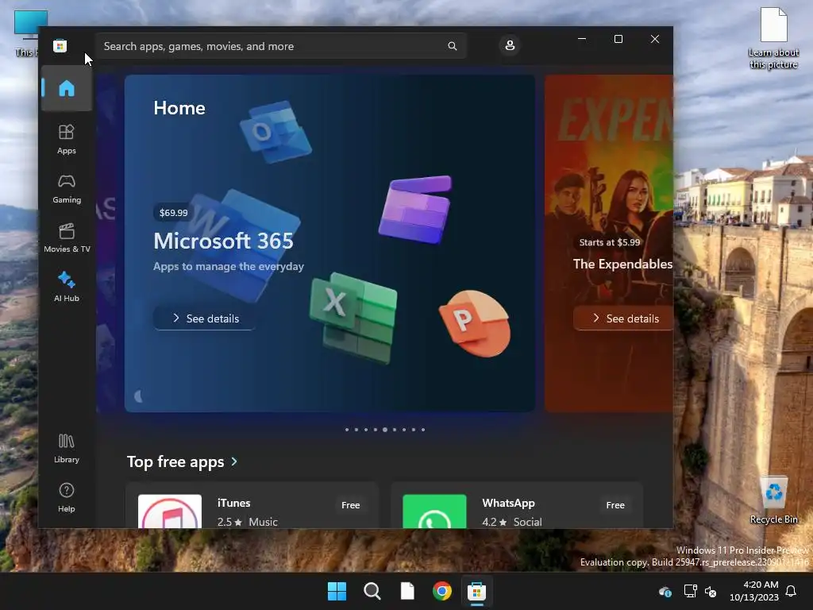Image resolution: width=813 pixels, height=610 pixels.
Task: Open the clock showing 4:20 AM
Action: pyautogui.click(x=754, y=591)
